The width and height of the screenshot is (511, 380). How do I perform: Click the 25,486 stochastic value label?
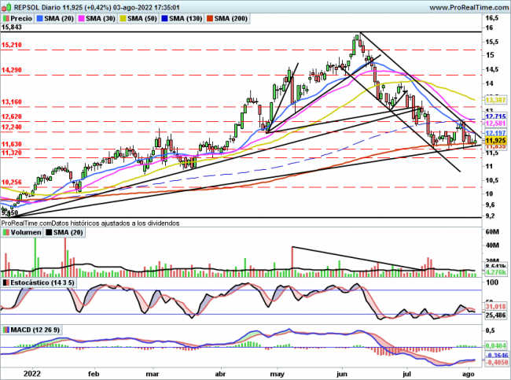496,315
